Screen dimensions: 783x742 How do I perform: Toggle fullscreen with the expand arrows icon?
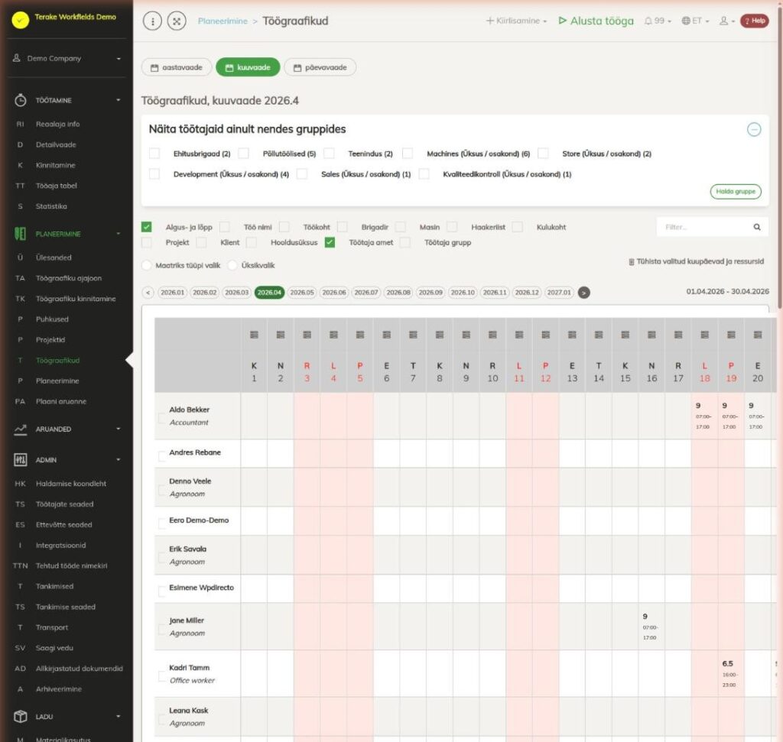(x=177, y=21)
